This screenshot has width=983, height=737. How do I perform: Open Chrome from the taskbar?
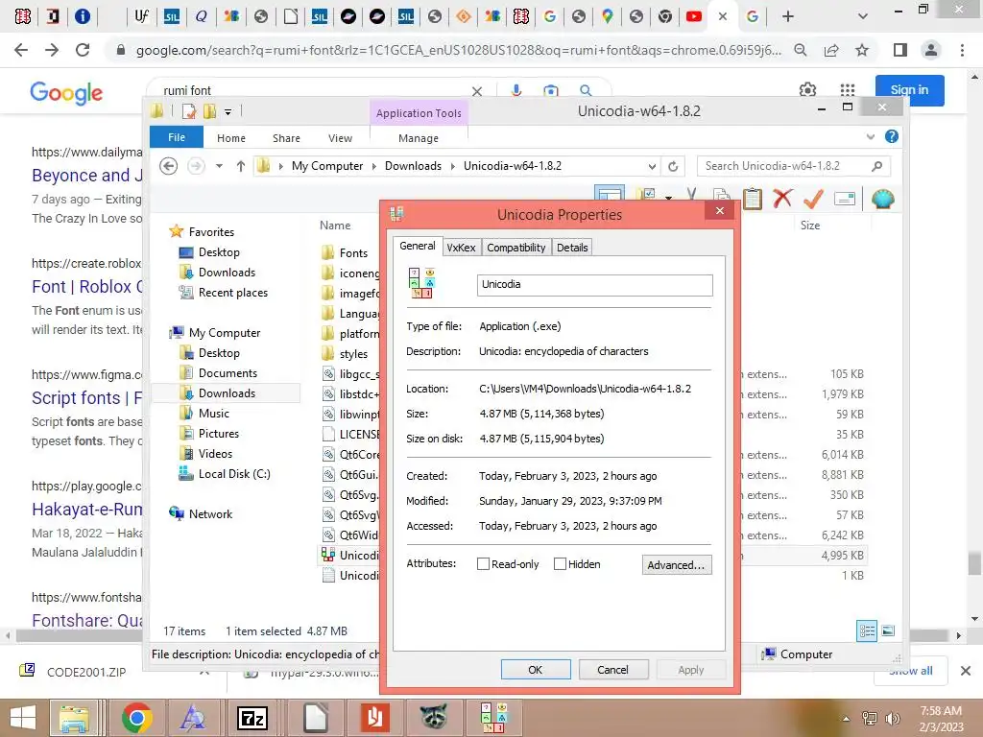[136, 718]
